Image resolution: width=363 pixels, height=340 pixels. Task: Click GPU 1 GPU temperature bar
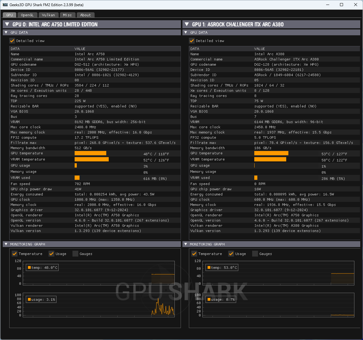[271, 153]
